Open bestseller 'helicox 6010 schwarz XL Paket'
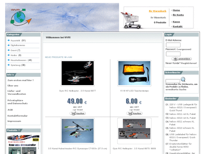The height and width of the screenshot is (154, 205). 182,129
